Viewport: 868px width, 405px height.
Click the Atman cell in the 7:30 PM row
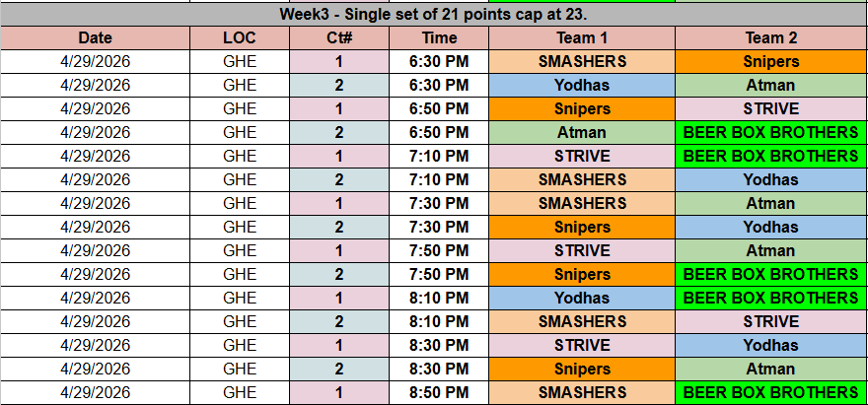[771, 204]
